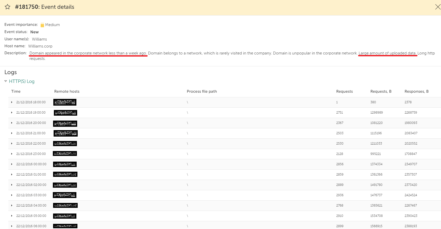This screenshot has width=441, height=229.
Task: Click response bytes value 2378
Action: 408,102
